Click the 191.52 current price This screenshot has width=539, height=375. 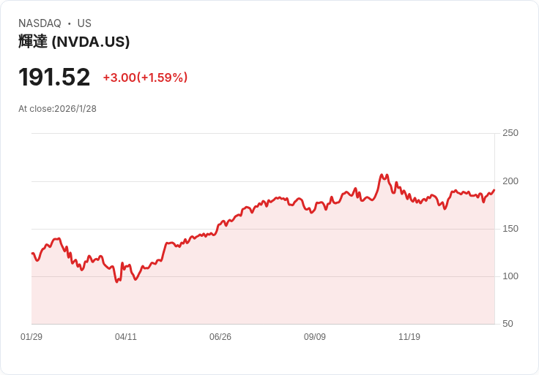point(54,77)
